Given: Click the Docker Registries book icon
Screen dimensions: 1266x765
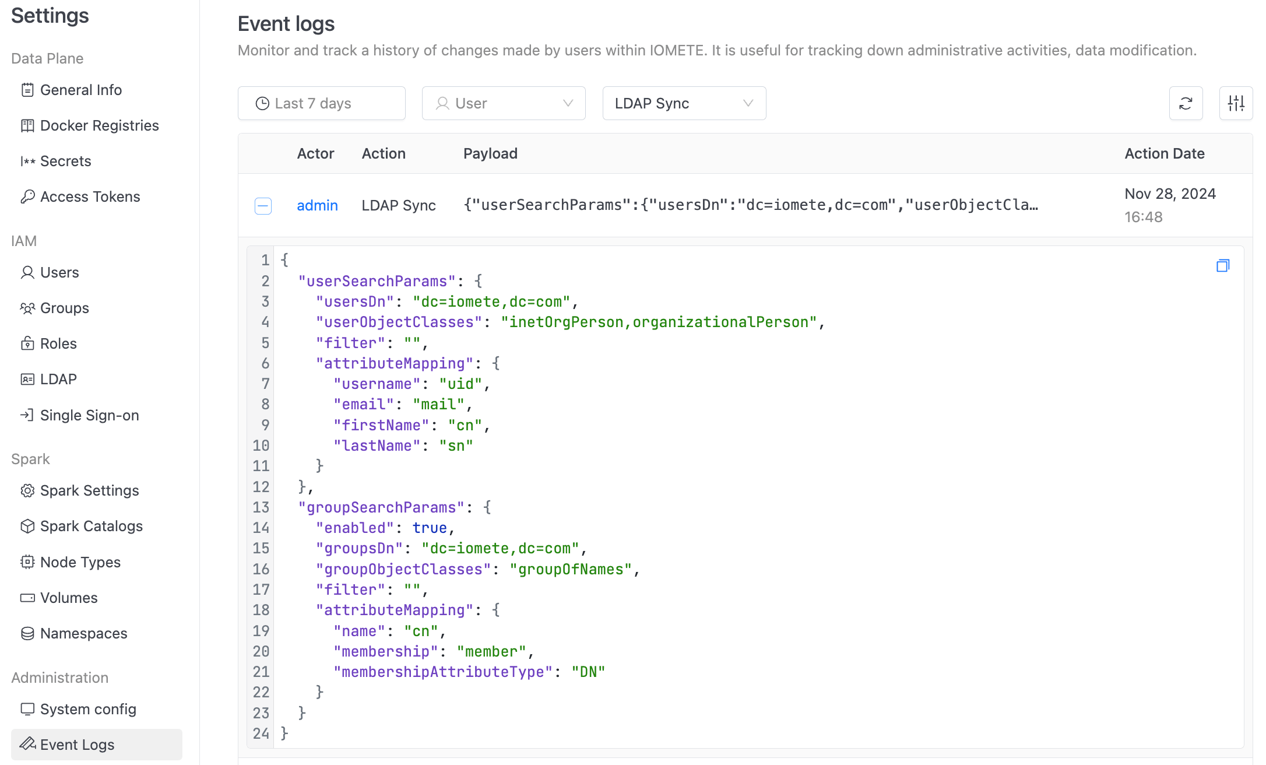Looking at the screenshot, I should tap(27, 125).
